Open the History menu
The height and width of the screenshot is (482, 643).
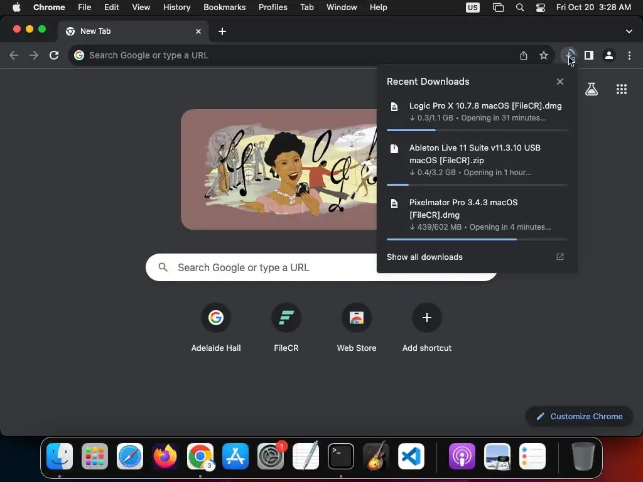click(x=176, y=8)
